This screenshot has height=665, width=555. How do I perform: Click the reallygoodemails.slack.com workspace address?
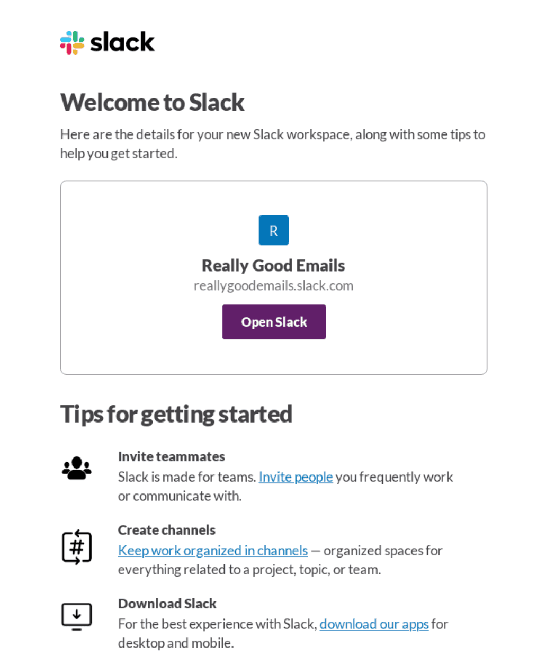(x=273, y=285)
